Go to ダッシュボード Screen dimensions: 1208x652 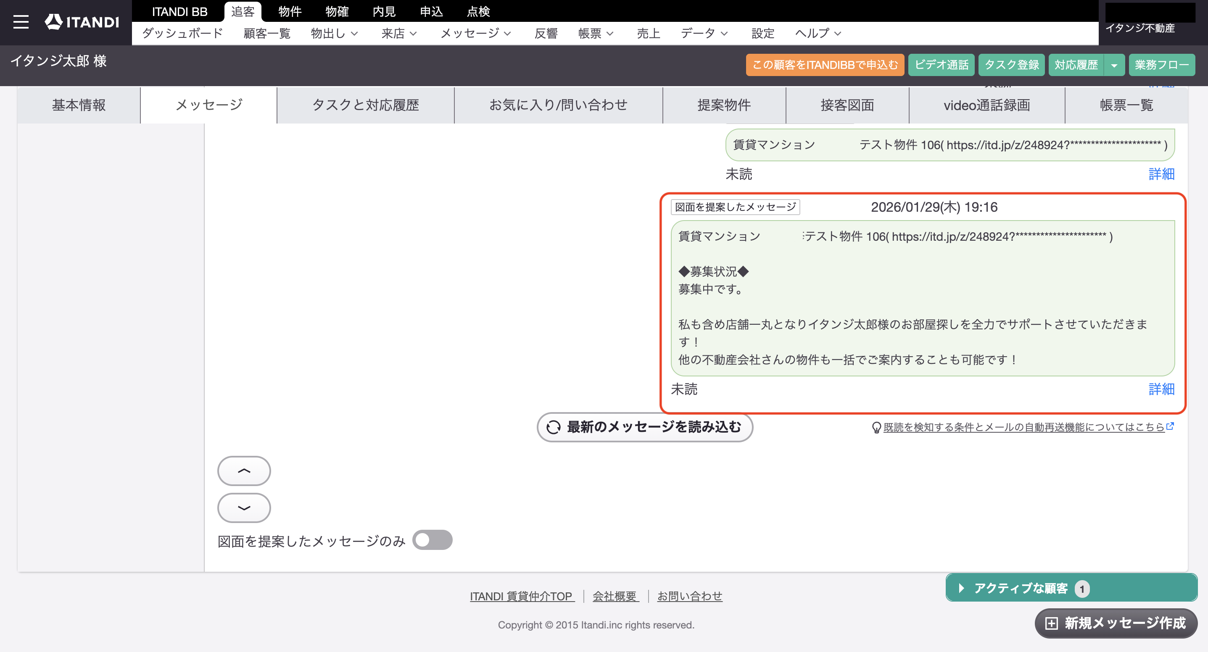pos(182,33)
